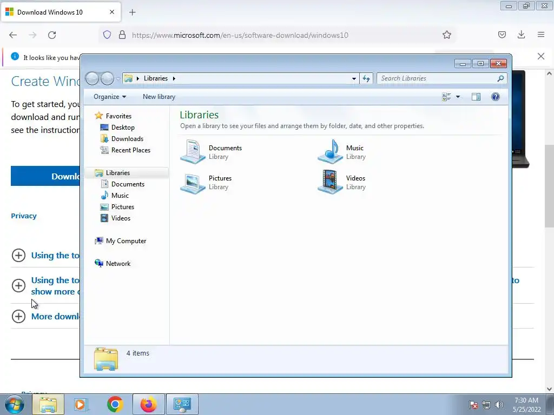Click Windows Explorer taskbar icon
The height and width of the screenshot is (415, 554).
(x=48, y=404)
